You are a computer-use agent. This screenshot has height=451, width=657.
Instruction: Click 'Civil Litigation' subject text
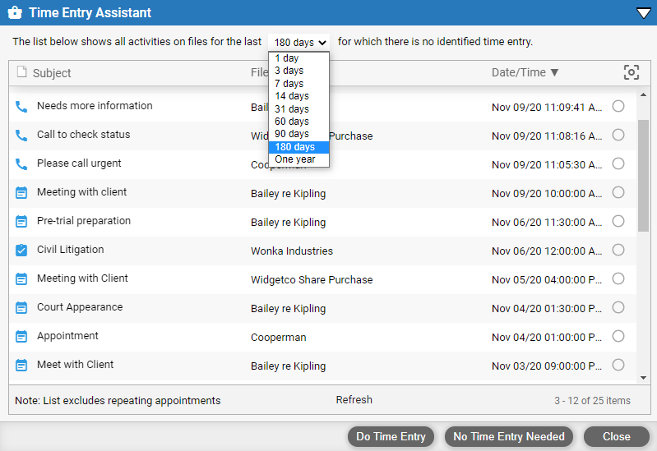tap(71, 250)
